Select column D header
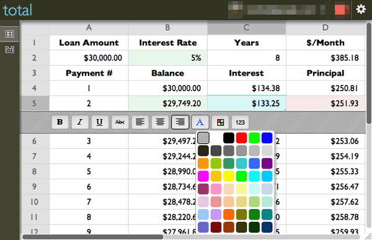Viewport: 372px width, 240px height. click(x=325, y=27)
